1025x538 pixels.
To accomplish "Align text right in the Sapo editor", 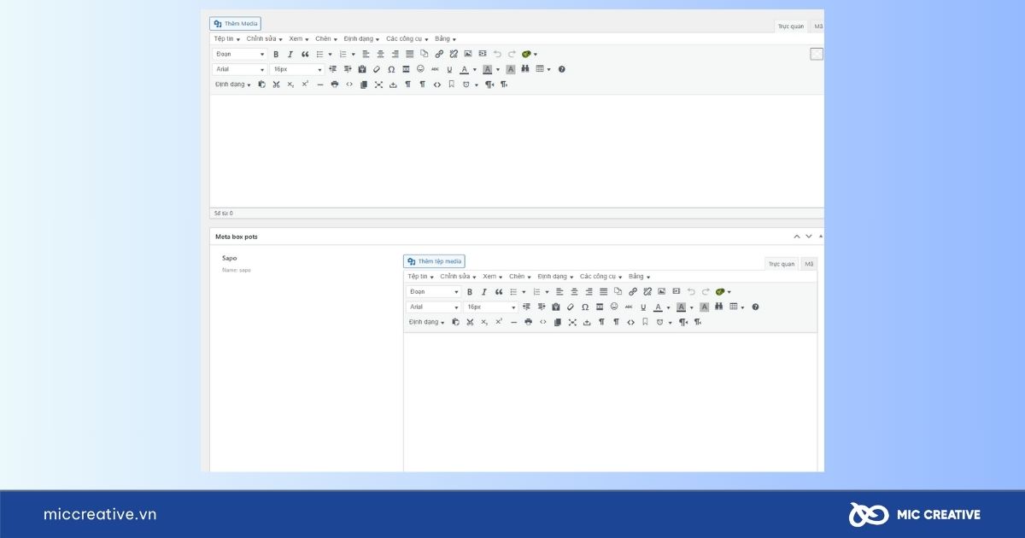I will click(x=589, y=292).
